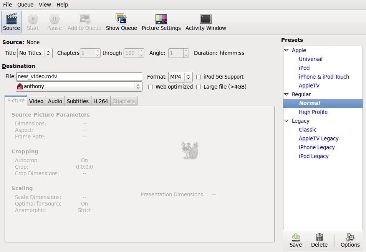366x252 pixels.
Task: Show the Activity Window
Action: [205, 19]
